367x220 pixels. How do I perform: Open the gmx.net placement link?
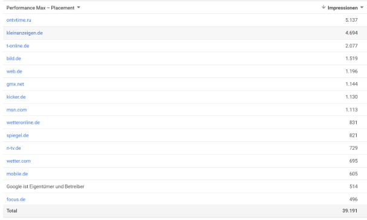click(x=15, y=84)
